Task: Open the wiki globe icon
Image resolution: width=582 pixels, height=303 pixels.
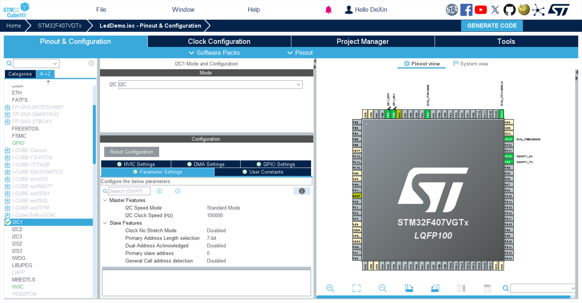Action: coord(524,10)
